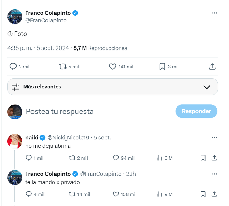Repost naiki's reply

click(72, 158)
